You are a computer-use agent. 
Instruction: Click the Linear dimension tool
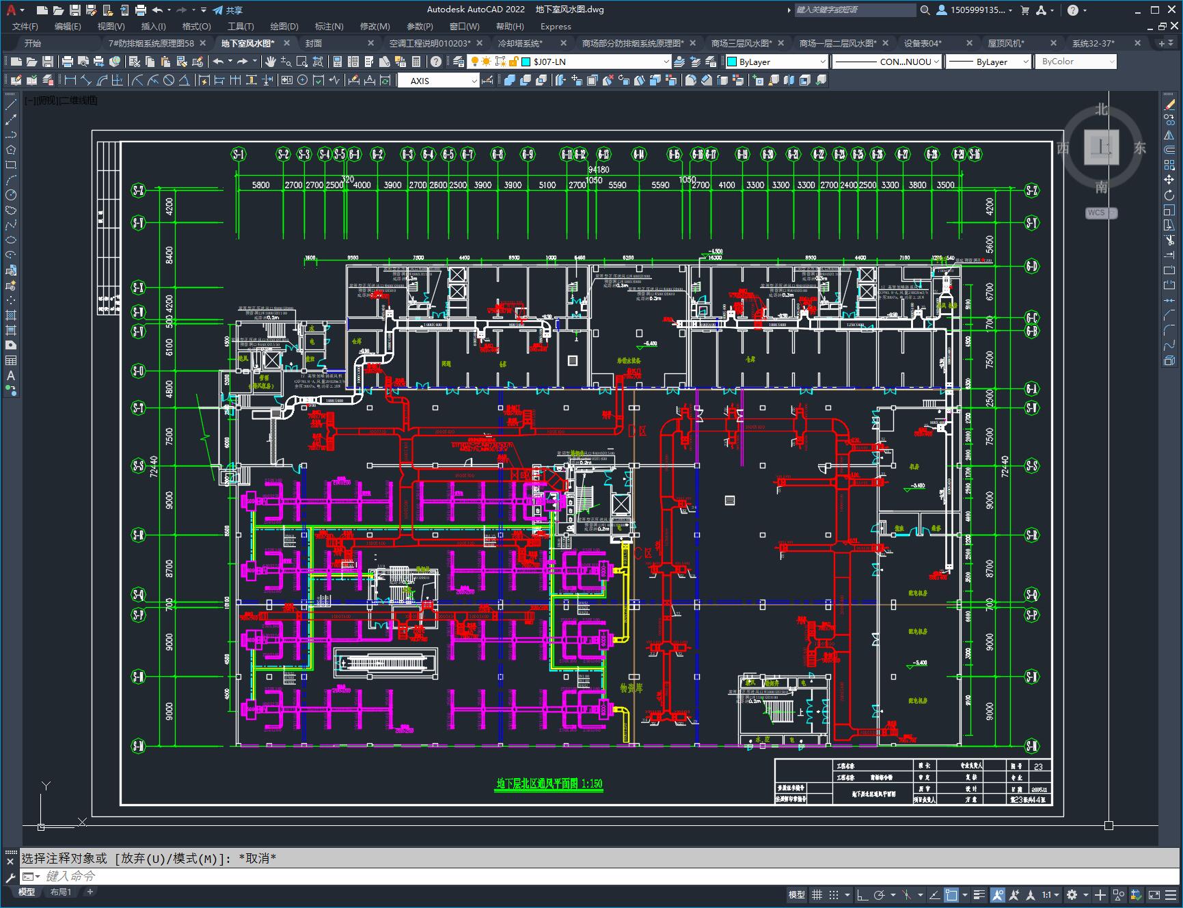[70, 80]
